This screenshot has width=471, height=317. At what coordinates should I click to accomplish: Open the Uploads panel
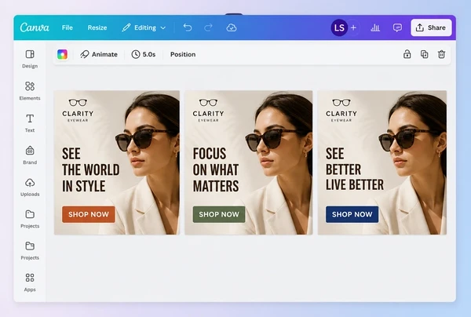[x=30, y=188]
